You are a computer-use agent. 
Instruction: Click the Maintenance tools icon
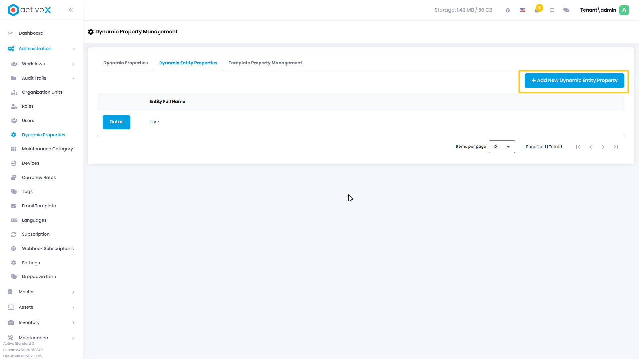[10, 338]
